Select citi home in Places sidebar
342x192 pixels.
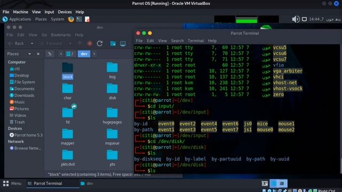[x=15, y=69]
